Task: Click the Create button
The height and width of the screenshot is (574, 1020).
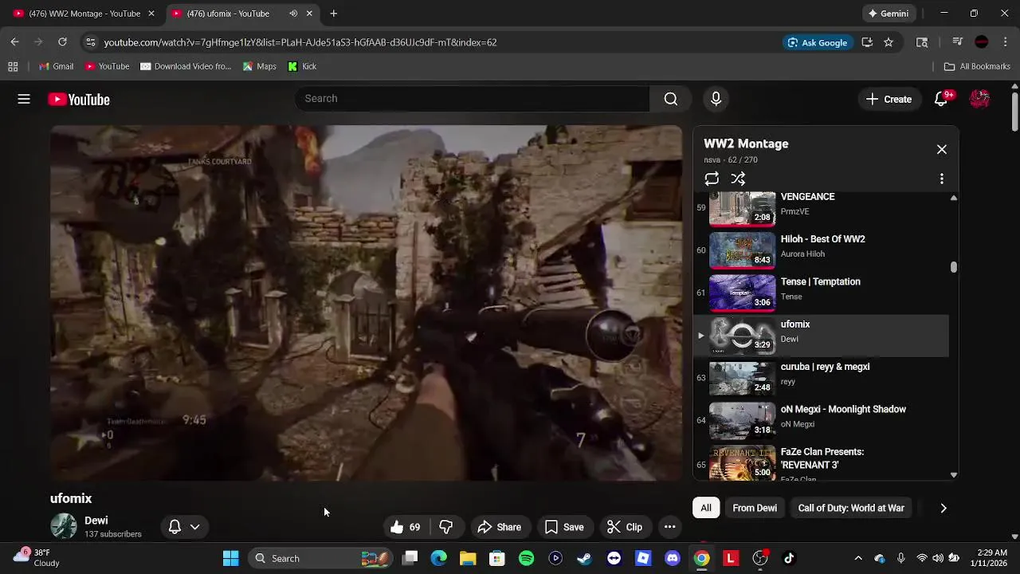Action: click(889, 99)
